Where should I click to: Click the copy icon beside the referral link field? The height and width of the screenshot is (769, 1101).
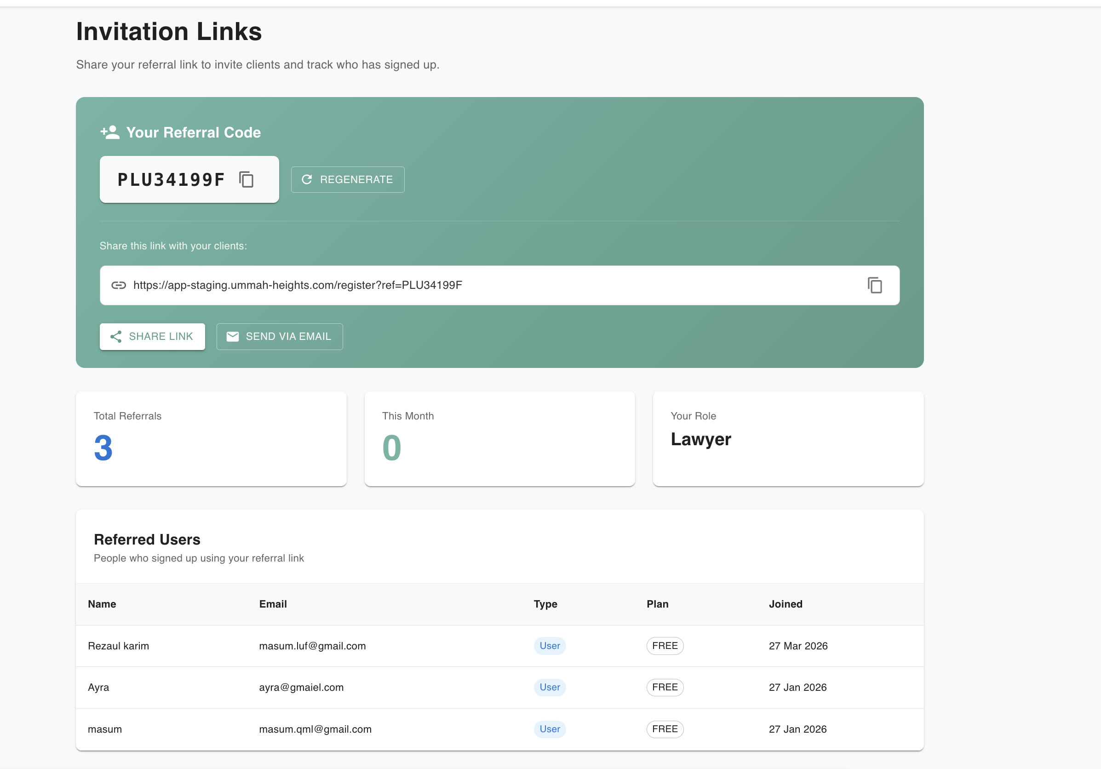click(x=875, y=285)
